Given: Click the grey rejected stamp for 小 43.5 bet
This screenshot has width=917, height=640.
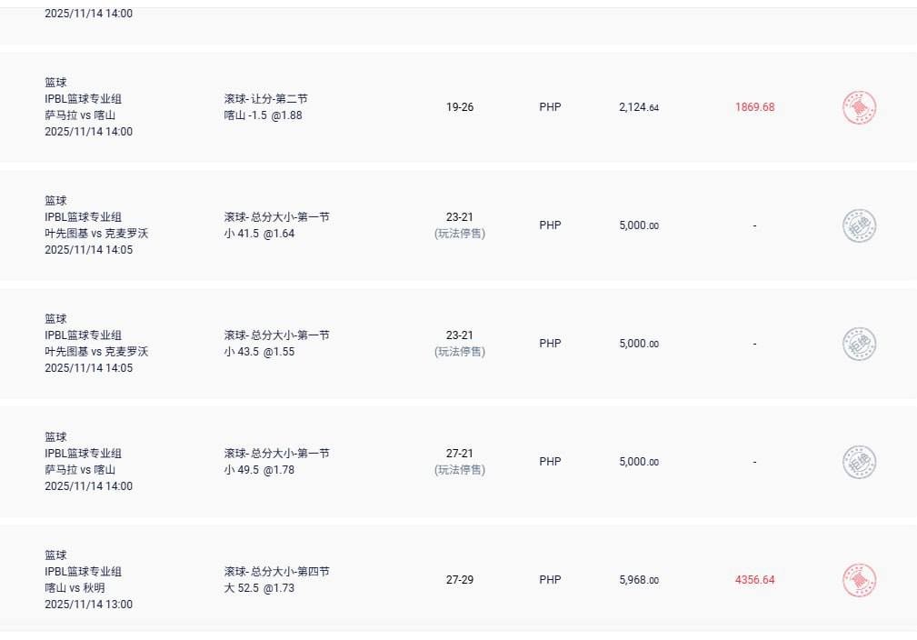Looking at the screenshot, I should pos(859,345).
